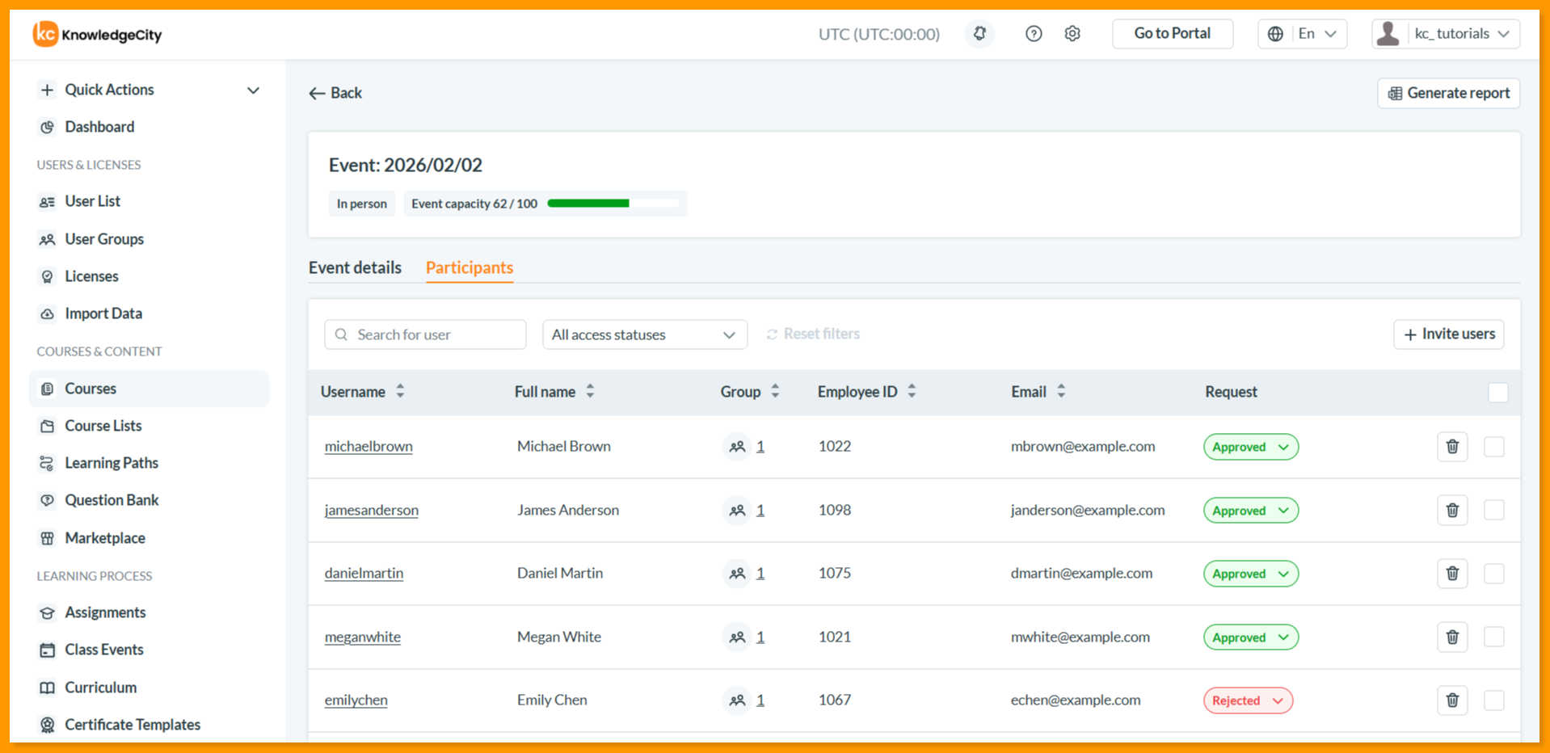The height and width of the screenshot is (753, 1550).
Task: Open Class Events in the sidebar
Action: coord(104,650)
